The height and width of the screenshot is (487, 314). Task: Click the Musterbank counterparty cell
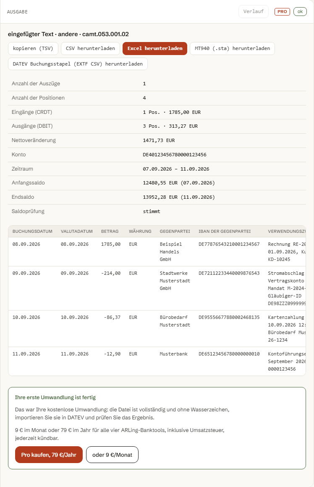coord(173,354)
